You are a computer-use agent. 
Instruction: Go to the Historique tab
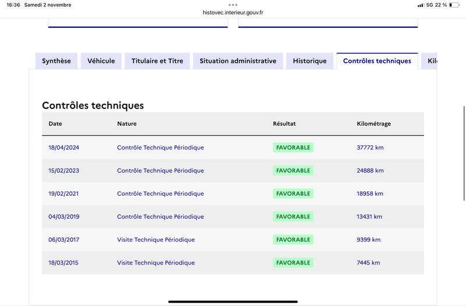pos(310,61)
